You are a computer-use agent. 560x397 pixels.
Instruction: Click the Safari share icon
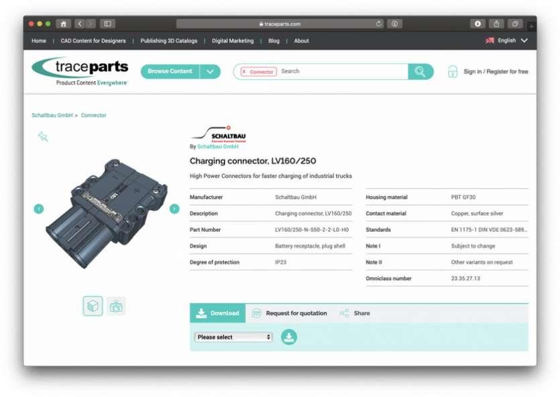[496, 24]
